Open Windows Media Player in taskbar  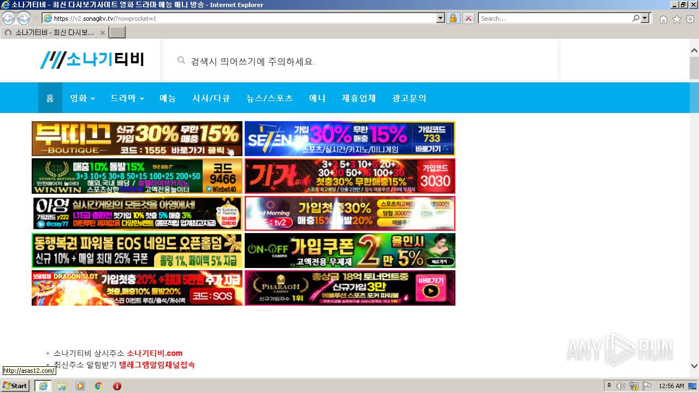[x=80, y=386]
